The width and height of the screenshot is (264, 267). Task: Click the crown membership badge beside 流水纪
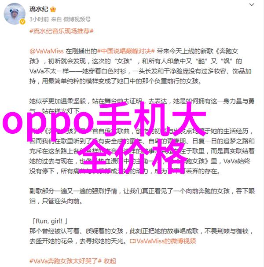pos(53,9)
